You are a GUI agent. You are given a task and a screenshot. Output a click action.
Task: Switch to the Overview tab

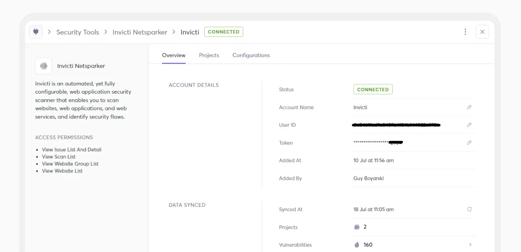tap(173, 55)
